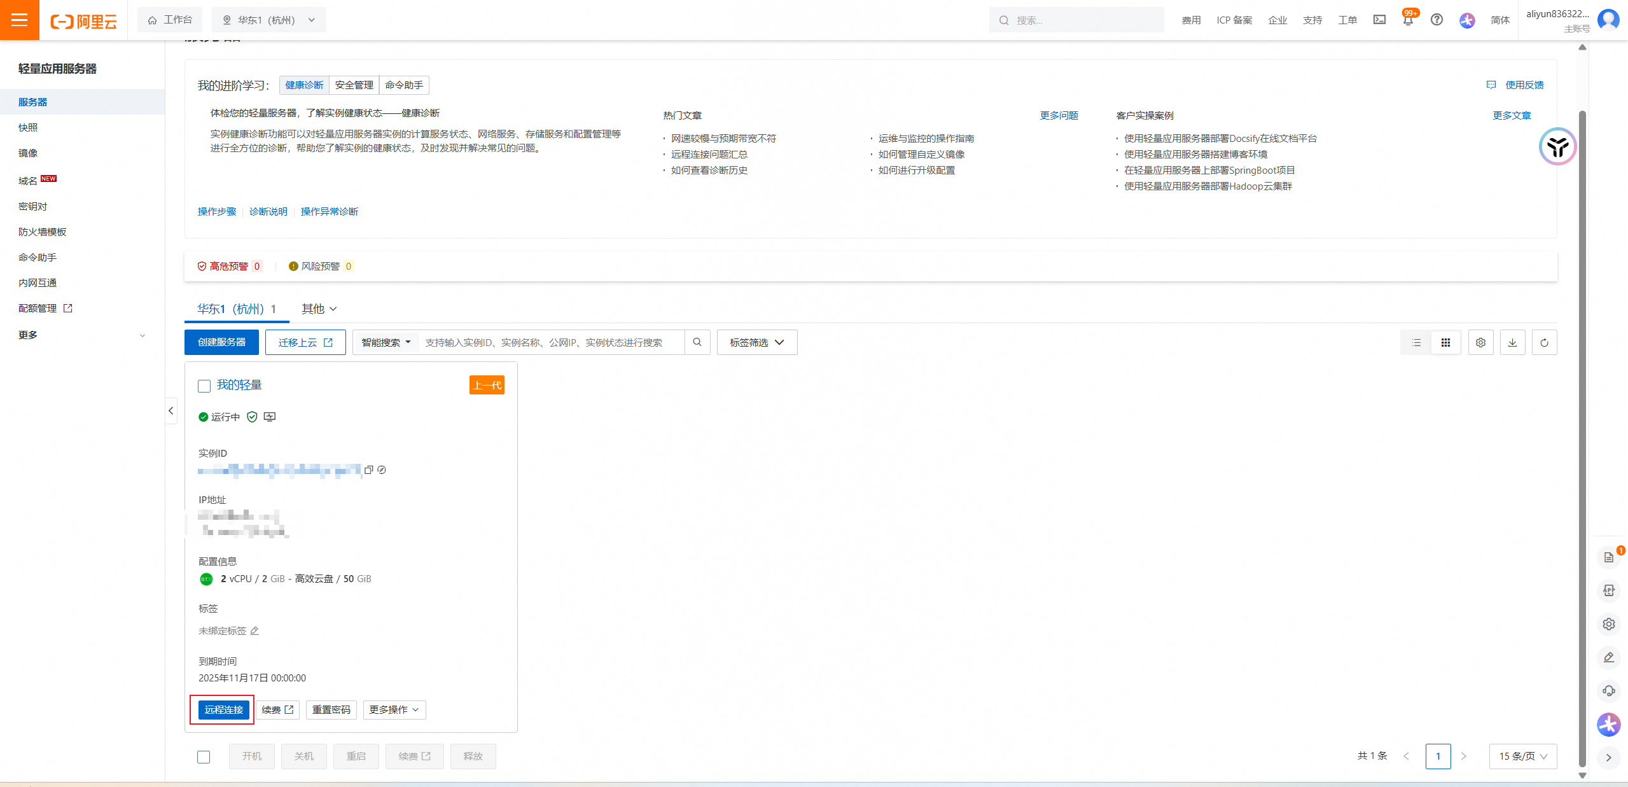This screenshot has height=787, width=1628.
Task: Select the 华东1（杭州）region tab
Action: pyautogui.click(x=237, y=309)
